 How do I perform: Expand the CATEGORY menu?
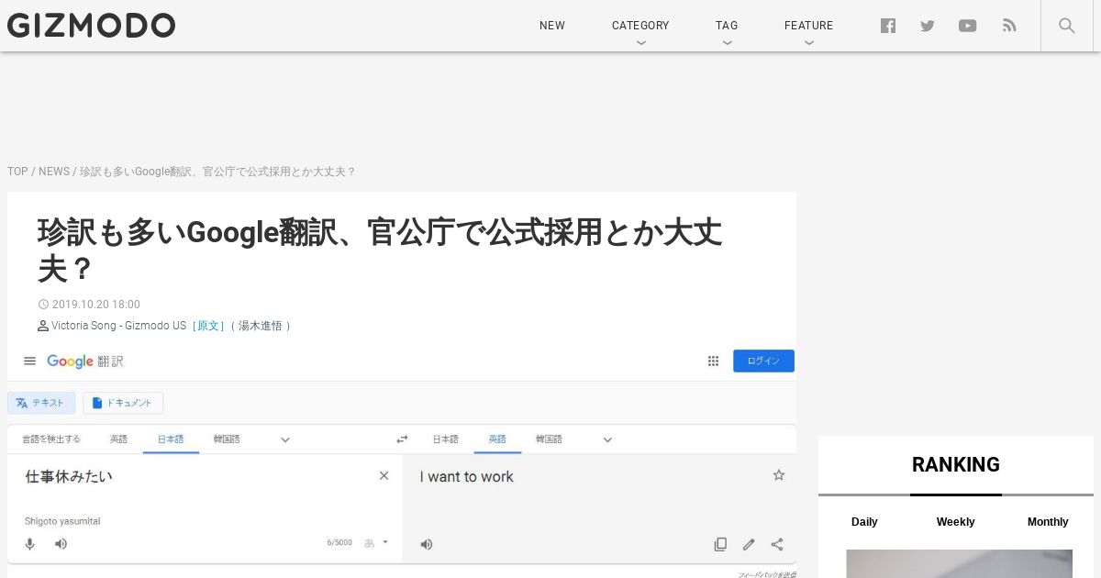(x=640, y=26)
